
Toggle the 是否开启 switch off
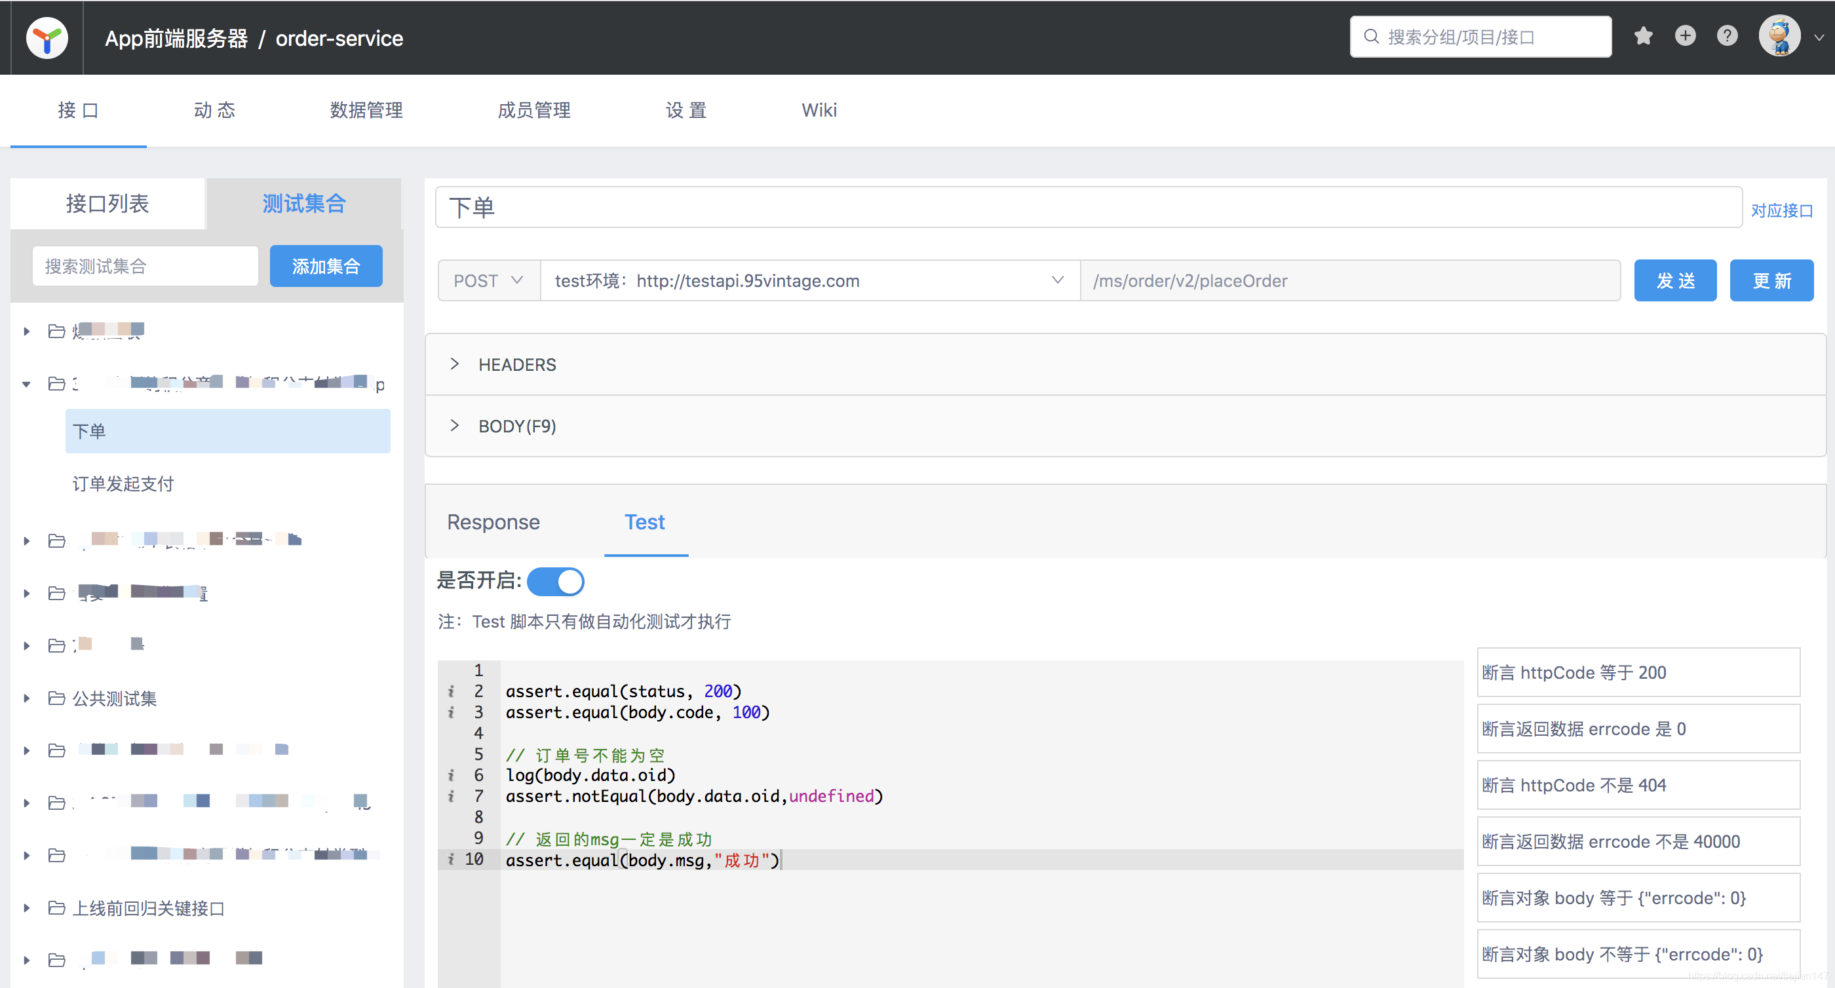556,581
